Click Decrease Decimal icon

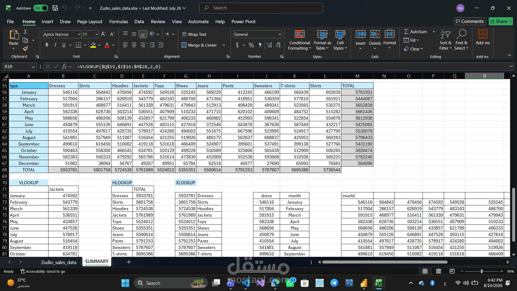click(278, 45)
